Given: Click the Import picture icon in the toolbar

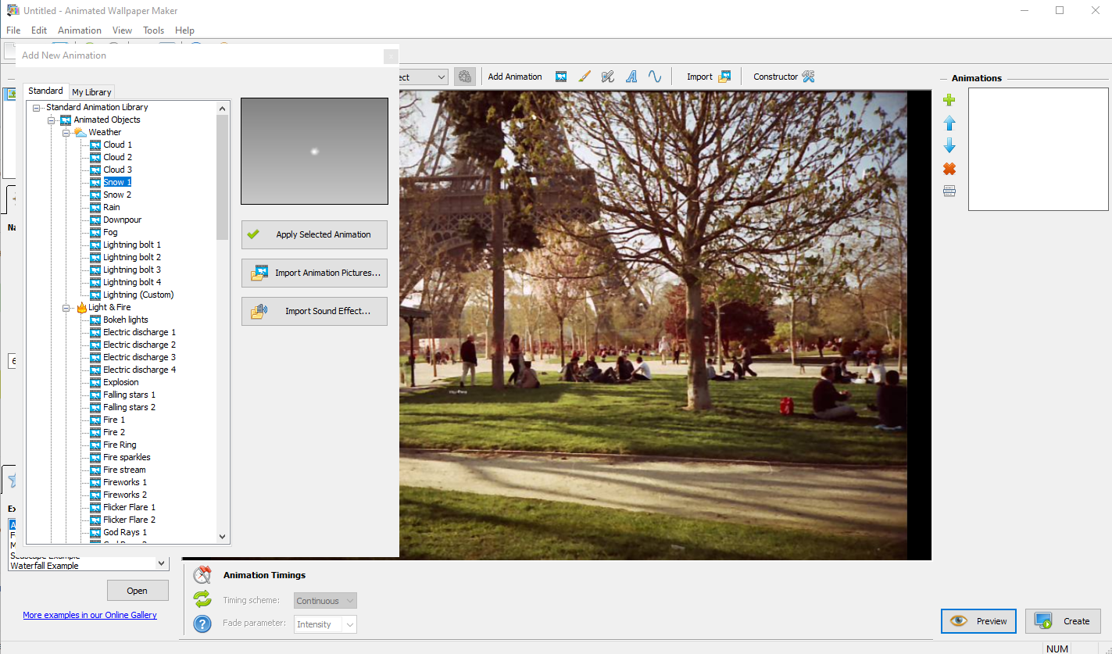Looking at the screenshot, I should pyautogui.click(x=725, y=77).
